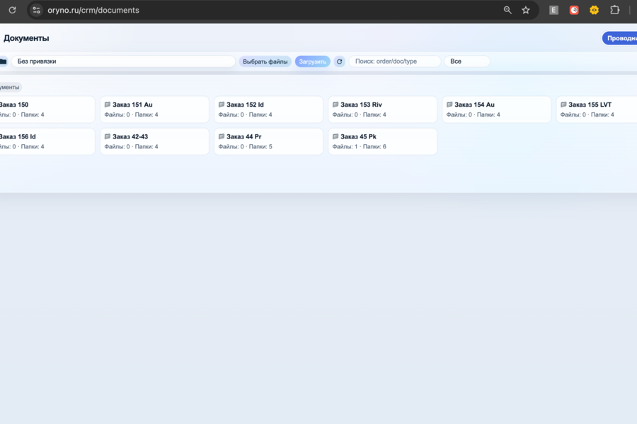Click the browser address bar URL
637x424 pixels.
coord(93,10)
